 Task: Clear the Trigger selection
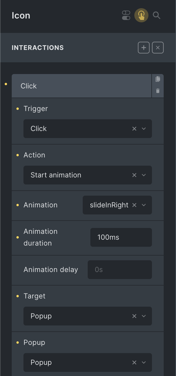134,129
